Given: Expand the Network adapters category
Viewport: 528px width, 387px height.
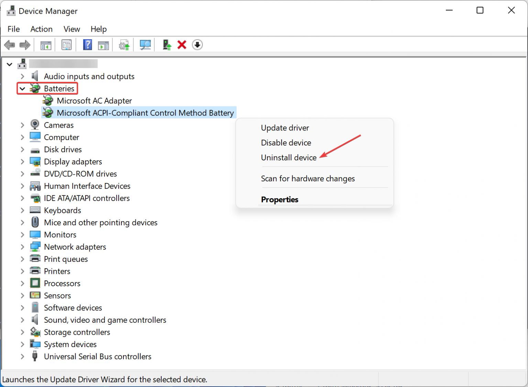Looking at the screenshot, I should [x=22, y=247].
